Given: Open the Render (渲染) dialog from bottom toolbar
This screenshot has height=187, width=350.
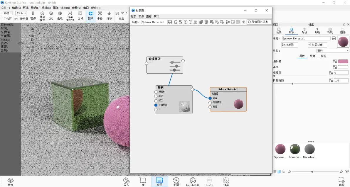Looking at the screenshot, I should (x=226, y=182).
